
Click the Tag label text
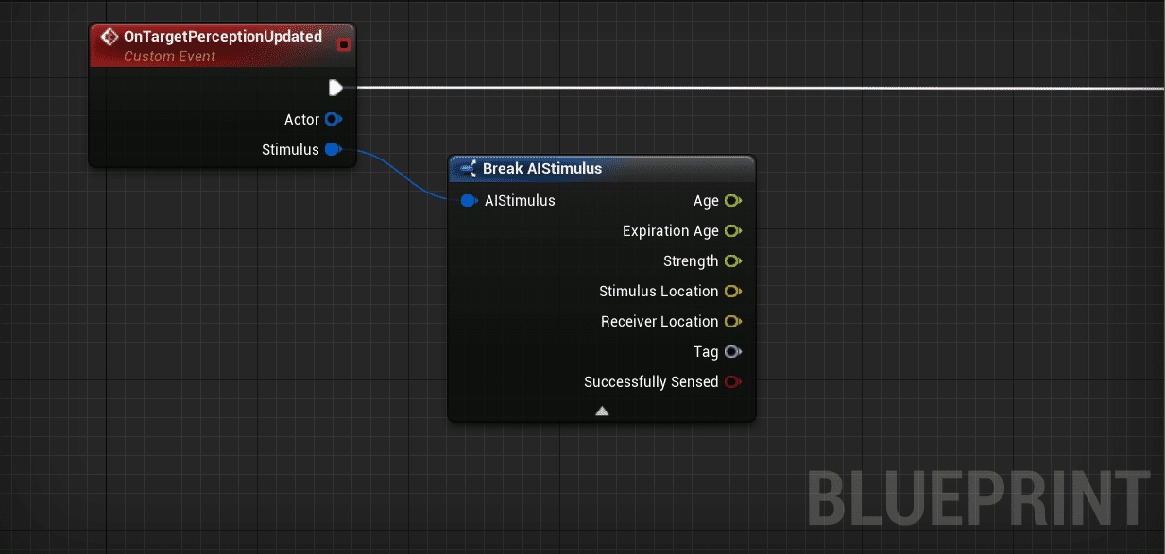pyautogui.click(x=706, y=353)
